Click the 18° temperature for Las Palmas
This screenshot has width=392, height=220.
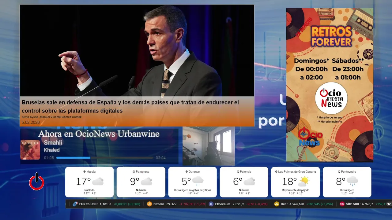pyautogui.click(x=289, y=182)
